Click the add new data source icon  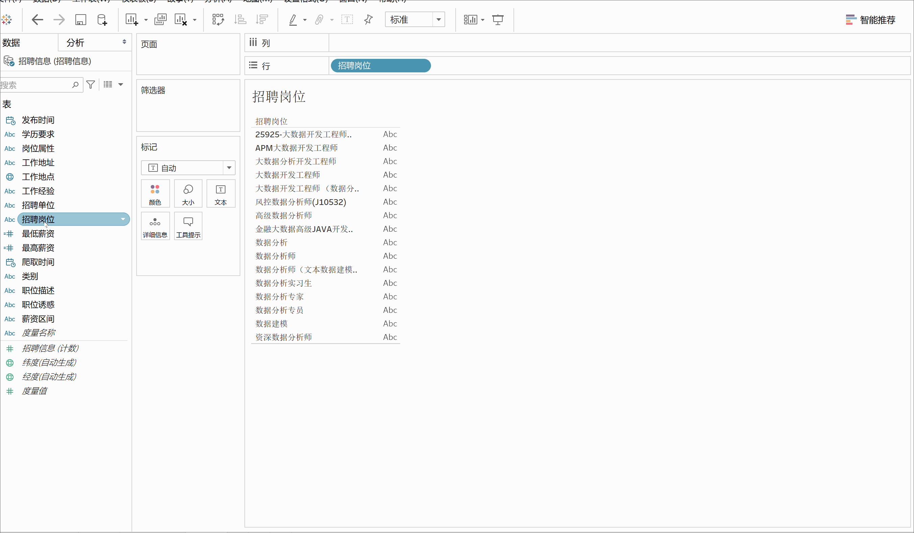click(102, 20)
